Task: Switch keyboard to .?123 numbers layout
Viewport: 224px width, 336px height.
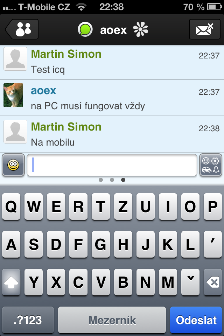Action: [28, 320]
